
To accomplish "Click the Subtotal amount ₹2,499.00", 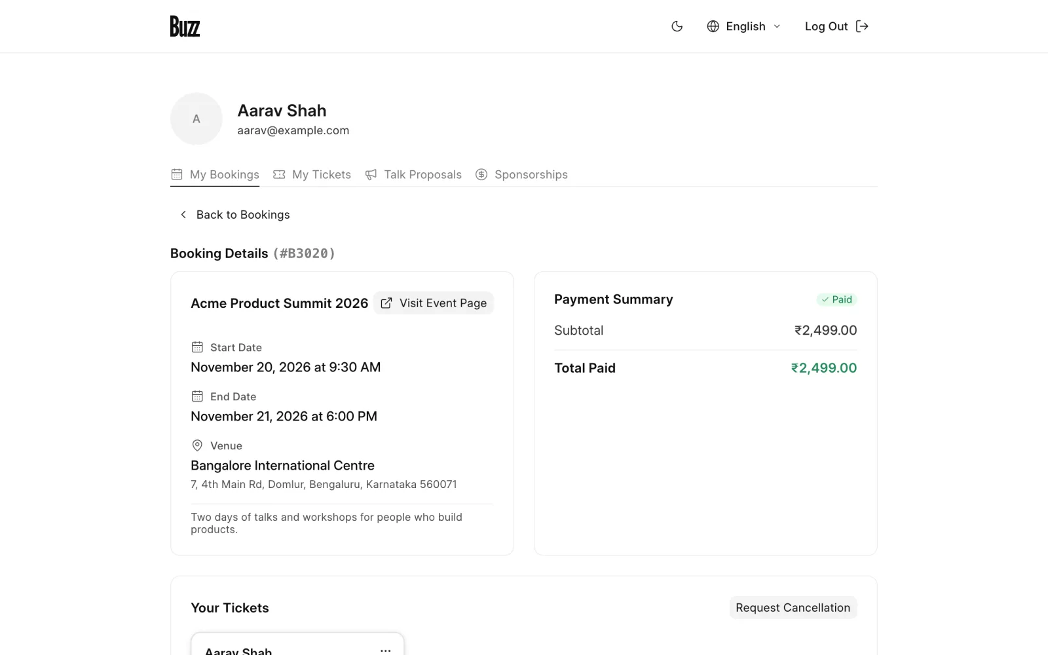I will point(826,331).
